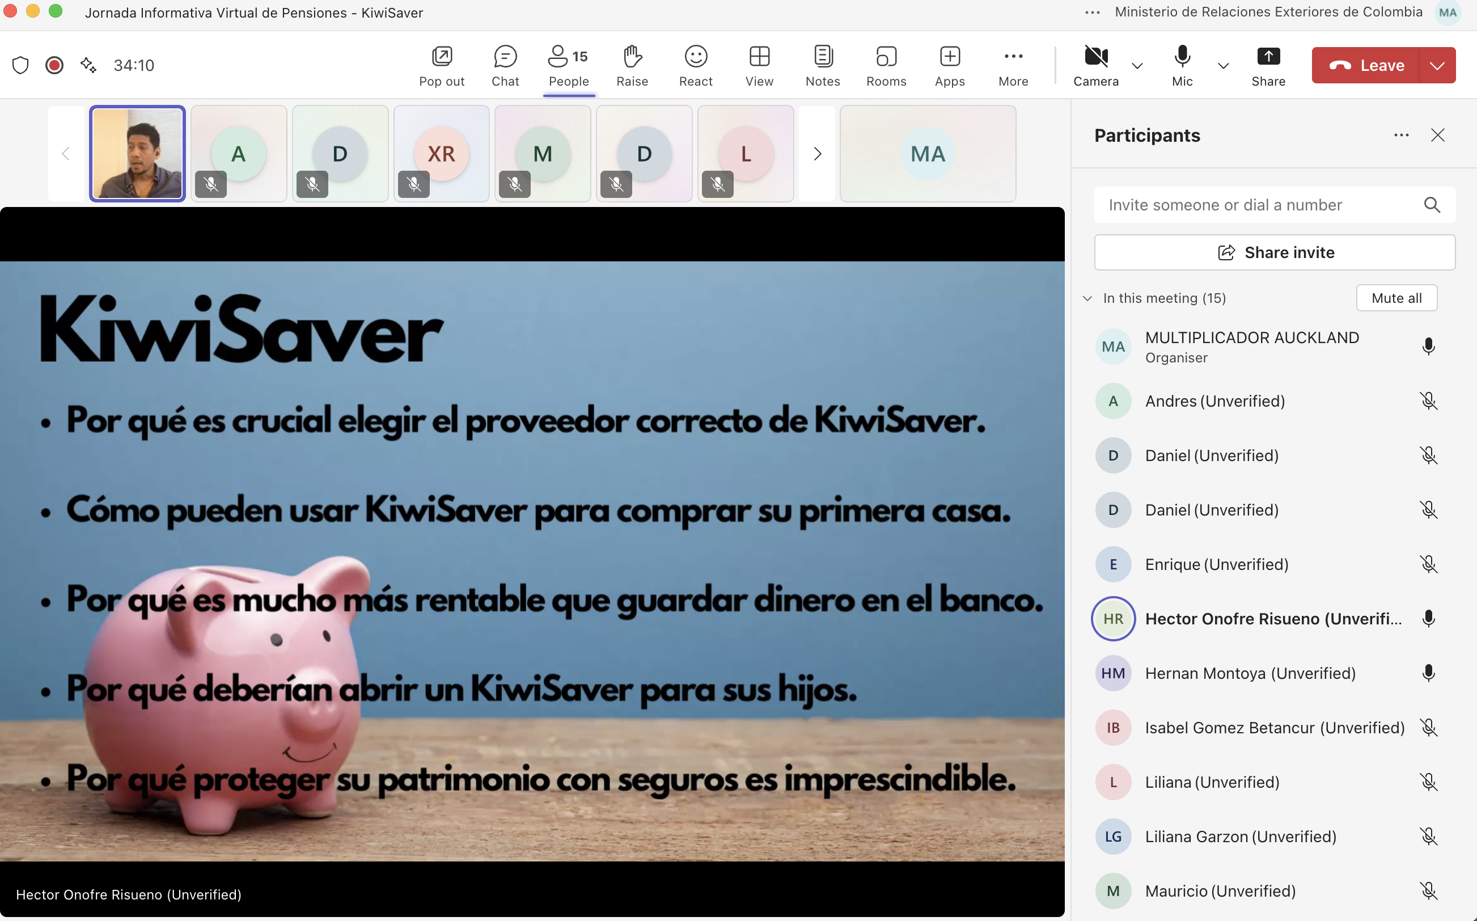Image resolution: width=1477 pixels, height=921 pixels.
Task: Click the invite someone search field
Action: tap(1274, 205)
